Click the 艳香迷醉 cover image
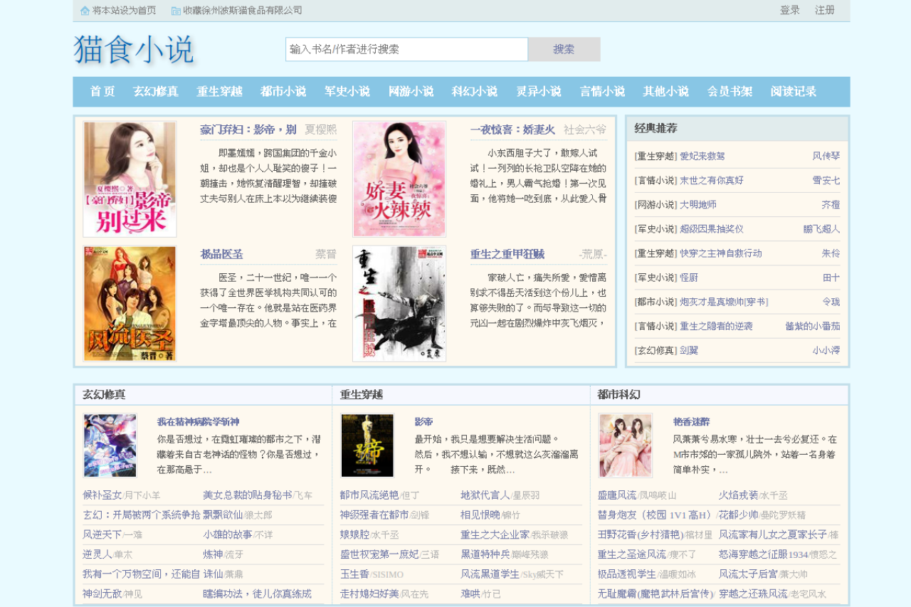Image resolution: width=911 pixels, height=607 pixels. (x=626, y=445)
